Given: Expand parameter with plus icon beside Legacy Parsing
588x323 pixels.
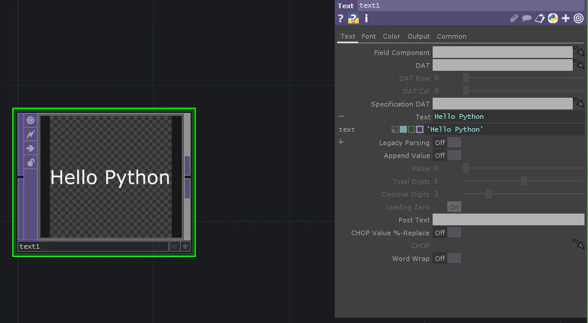Looking at the screenshot, I should [x=341, y=142].
